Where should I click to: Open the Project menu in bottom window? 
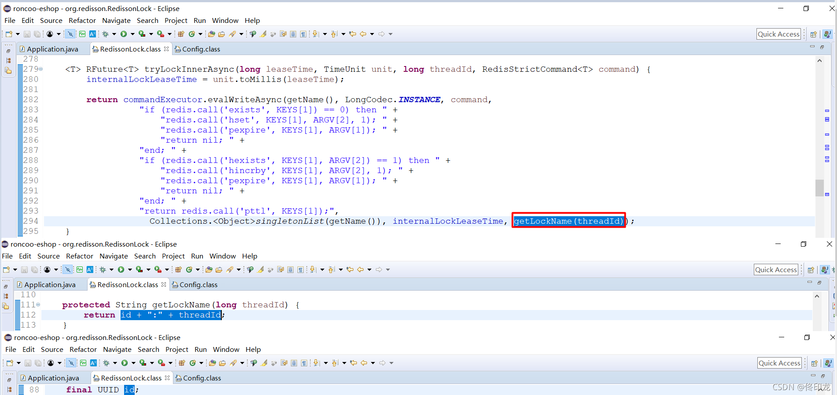point(177,349)
